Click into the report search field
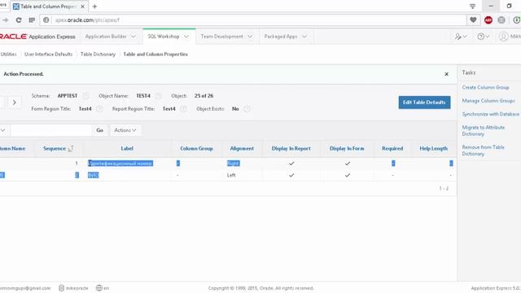 (50, 130)
